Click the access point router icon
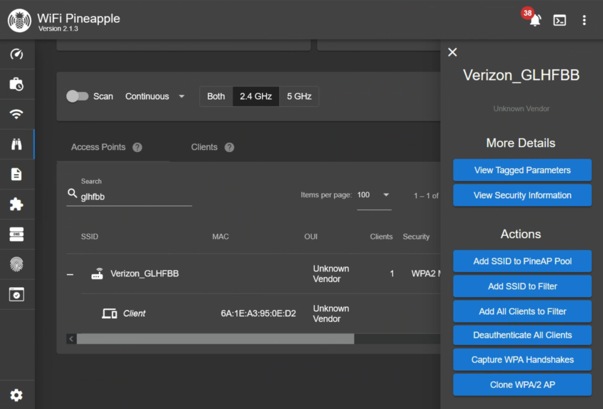This screenshot has height=409, width=603. (x=97, y=274)
